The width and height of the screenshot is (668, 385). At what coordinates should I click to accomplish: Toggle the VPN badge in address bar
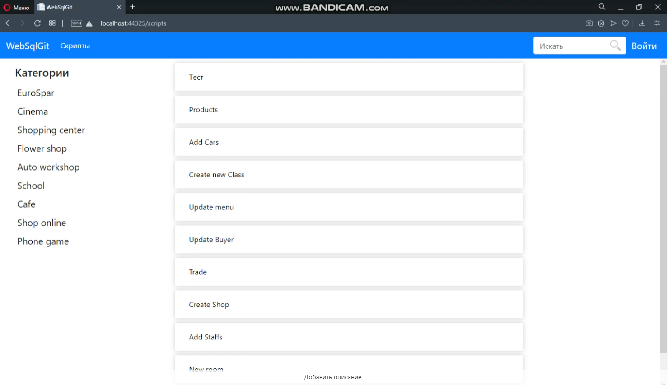point(77,23)
